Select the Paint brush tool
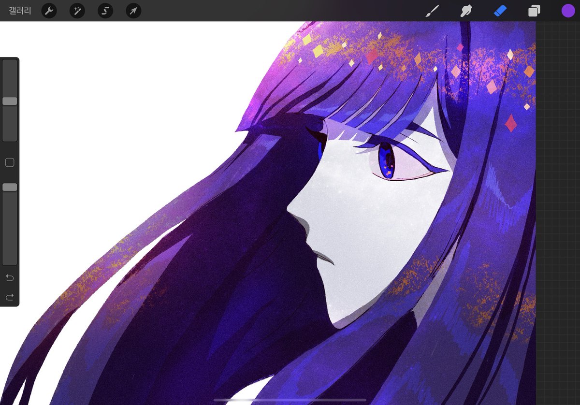 click(433, 11)
